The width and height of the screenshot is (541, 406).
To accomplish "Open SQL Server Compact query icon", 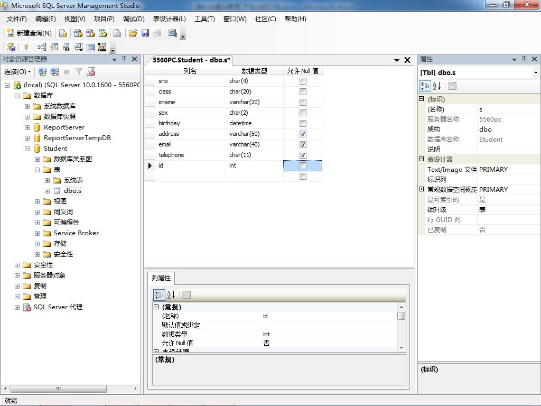I will pyautogui.click(x=117, y=33).
